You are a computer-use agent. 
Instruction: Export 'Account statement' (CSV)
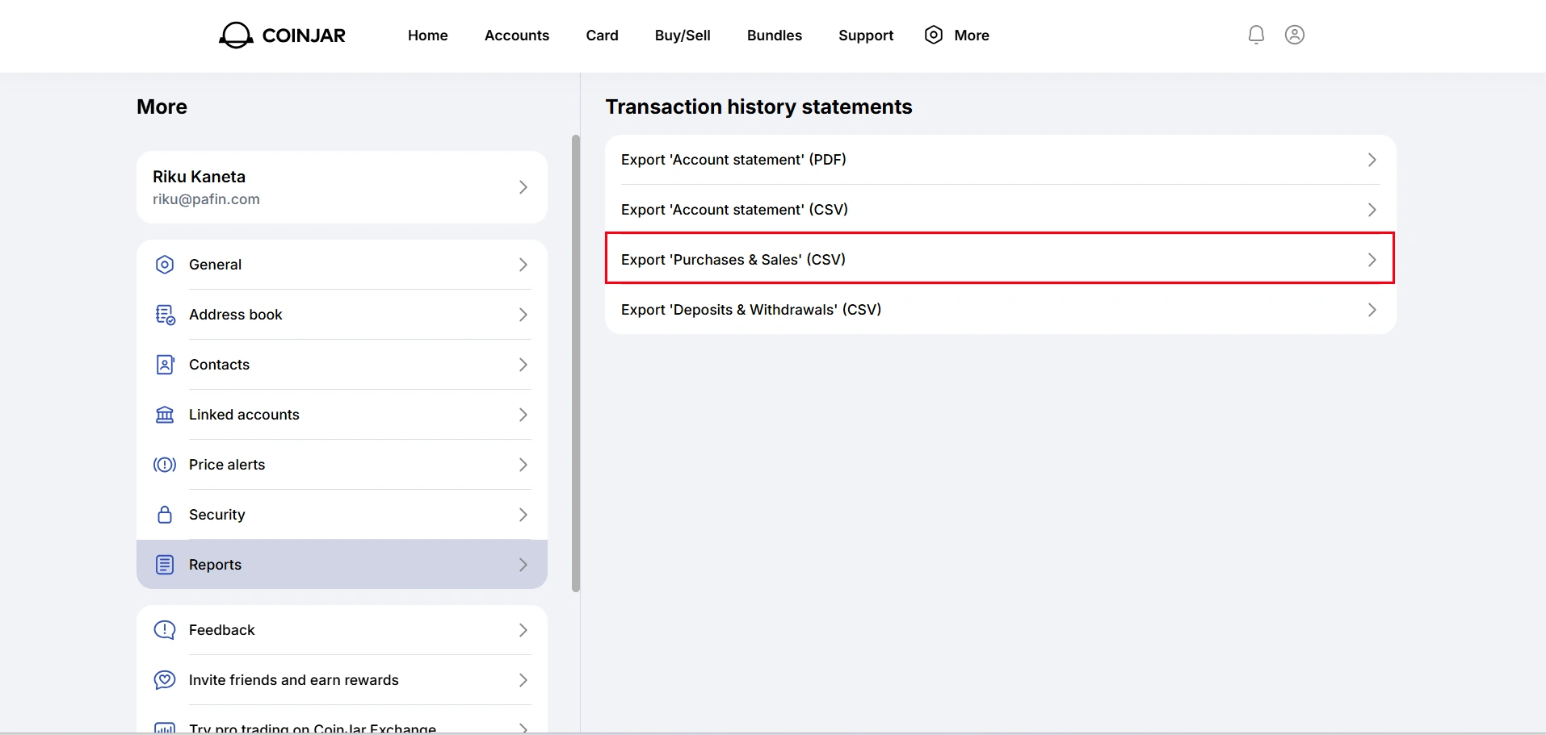[1000, 210]
